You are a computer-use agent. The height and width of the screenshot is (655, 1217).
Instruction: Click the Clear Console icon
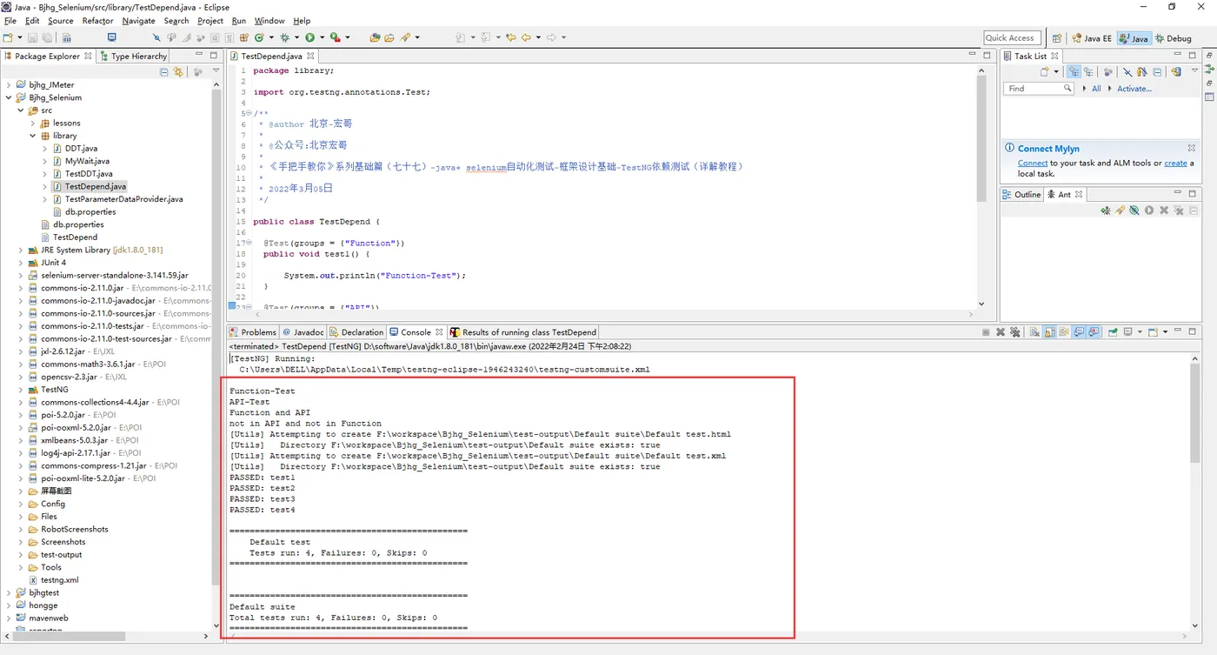(x=1034, y=331)
